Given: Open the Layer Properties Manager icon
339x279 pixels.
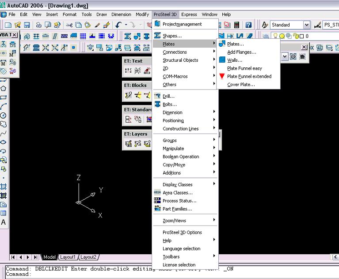Looking at the screenshot, I should 266,36.
